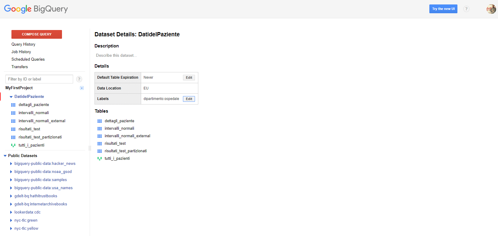Screen dimensions: 498x236
Task: Click table icon next to intervalli_normali_external in Tables list
Action: point(100,136)
